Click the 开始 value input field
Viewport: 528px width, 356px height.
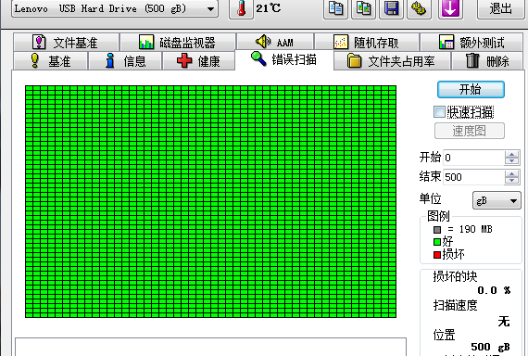tap(473, 158)
